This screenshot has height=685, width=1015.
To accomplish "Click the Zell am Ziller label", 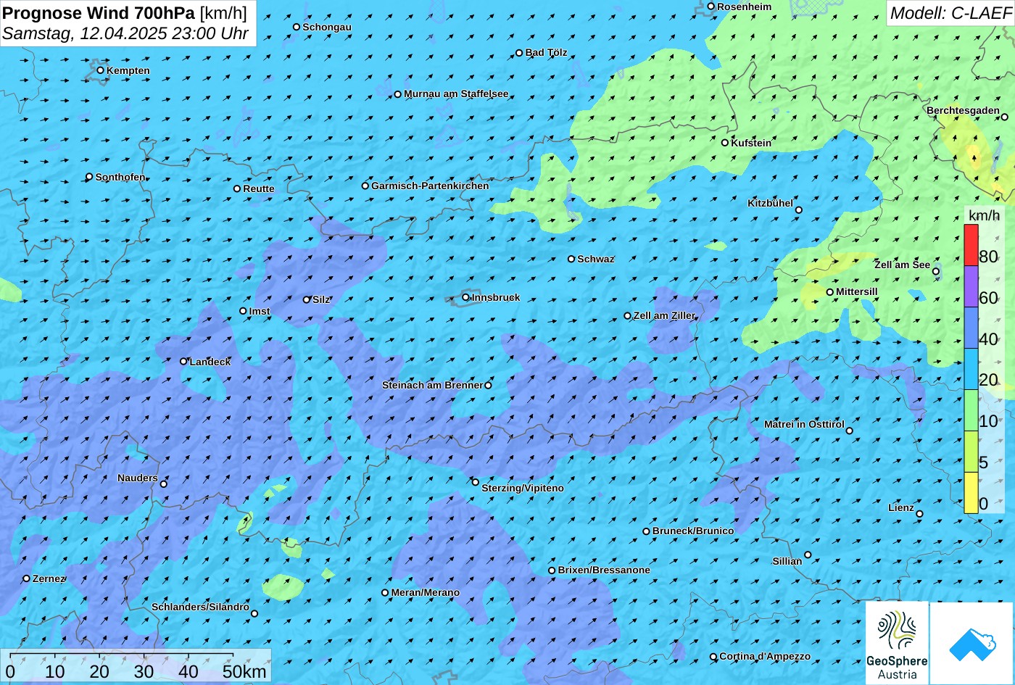I will 664,315.
